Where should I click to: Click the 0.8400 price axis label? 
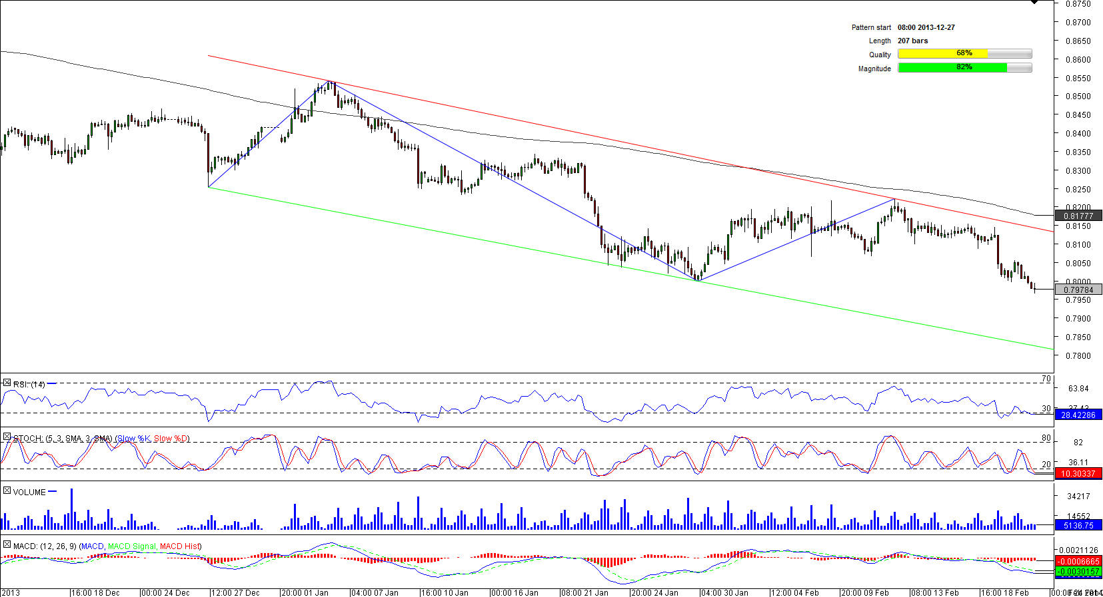pos(1078,133)
